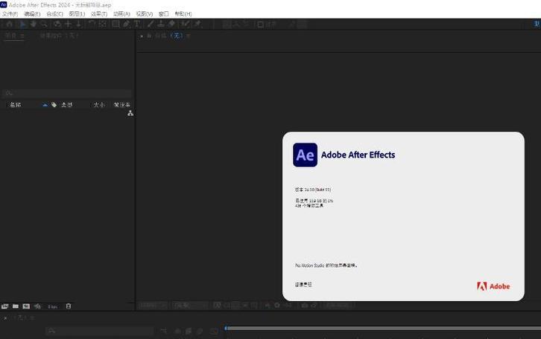This screenshot has height=339, width=541.
Task: Open the 效果(T) Effect menu
Action: tap(99, 14)
